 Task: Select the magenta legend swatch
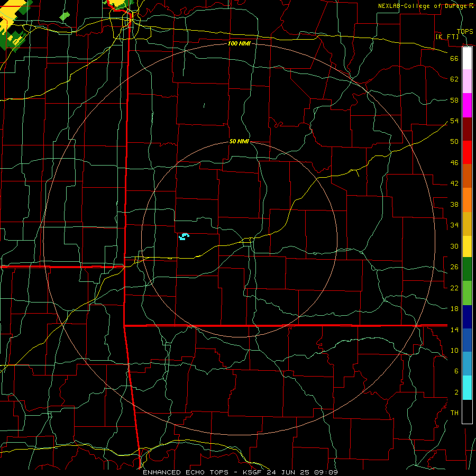(467, 105)
